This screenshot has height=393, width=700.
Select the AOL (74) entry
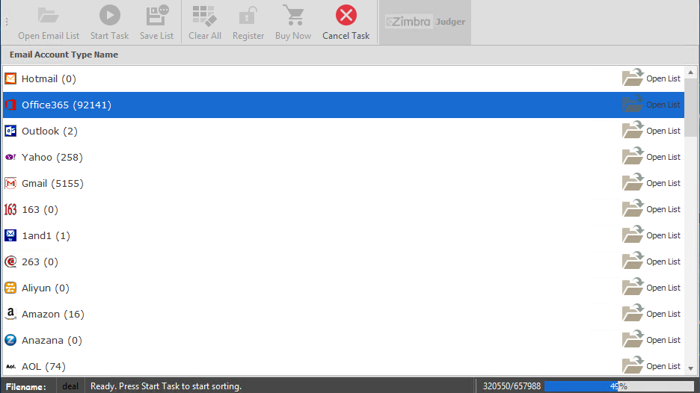43,366
